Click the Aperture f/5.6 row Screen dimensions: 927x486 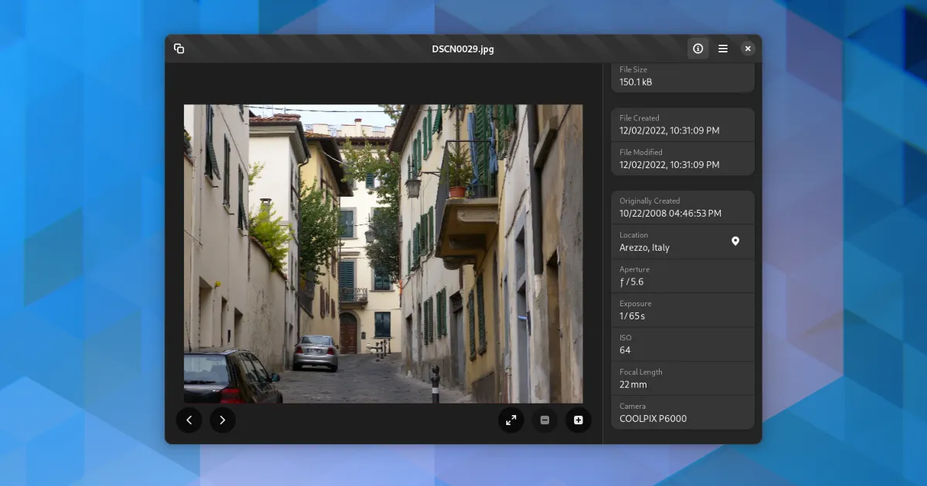click(x=682, y=276)
